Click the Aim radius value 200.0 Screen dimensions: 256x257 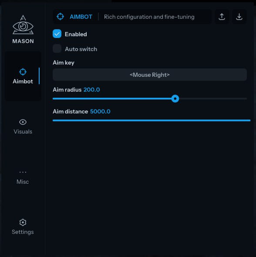pos(92,89)
